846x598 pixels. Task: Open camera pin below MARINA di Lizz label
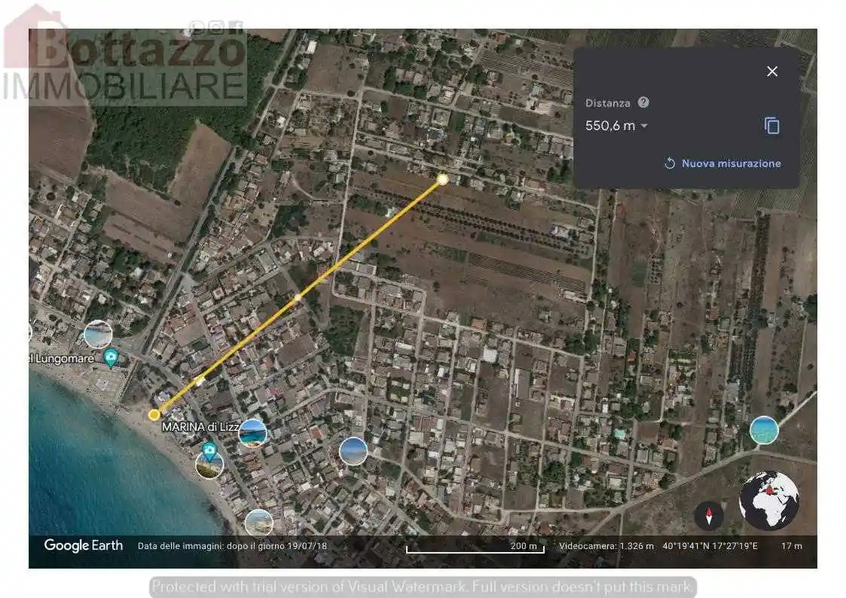[209, 450]
